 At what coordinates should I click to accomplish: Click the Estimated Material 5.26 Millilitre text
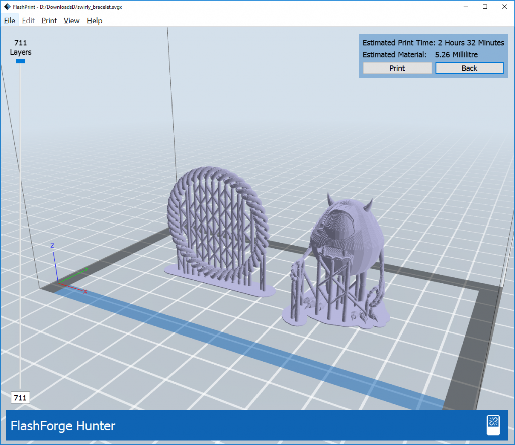tap(420, 55)
